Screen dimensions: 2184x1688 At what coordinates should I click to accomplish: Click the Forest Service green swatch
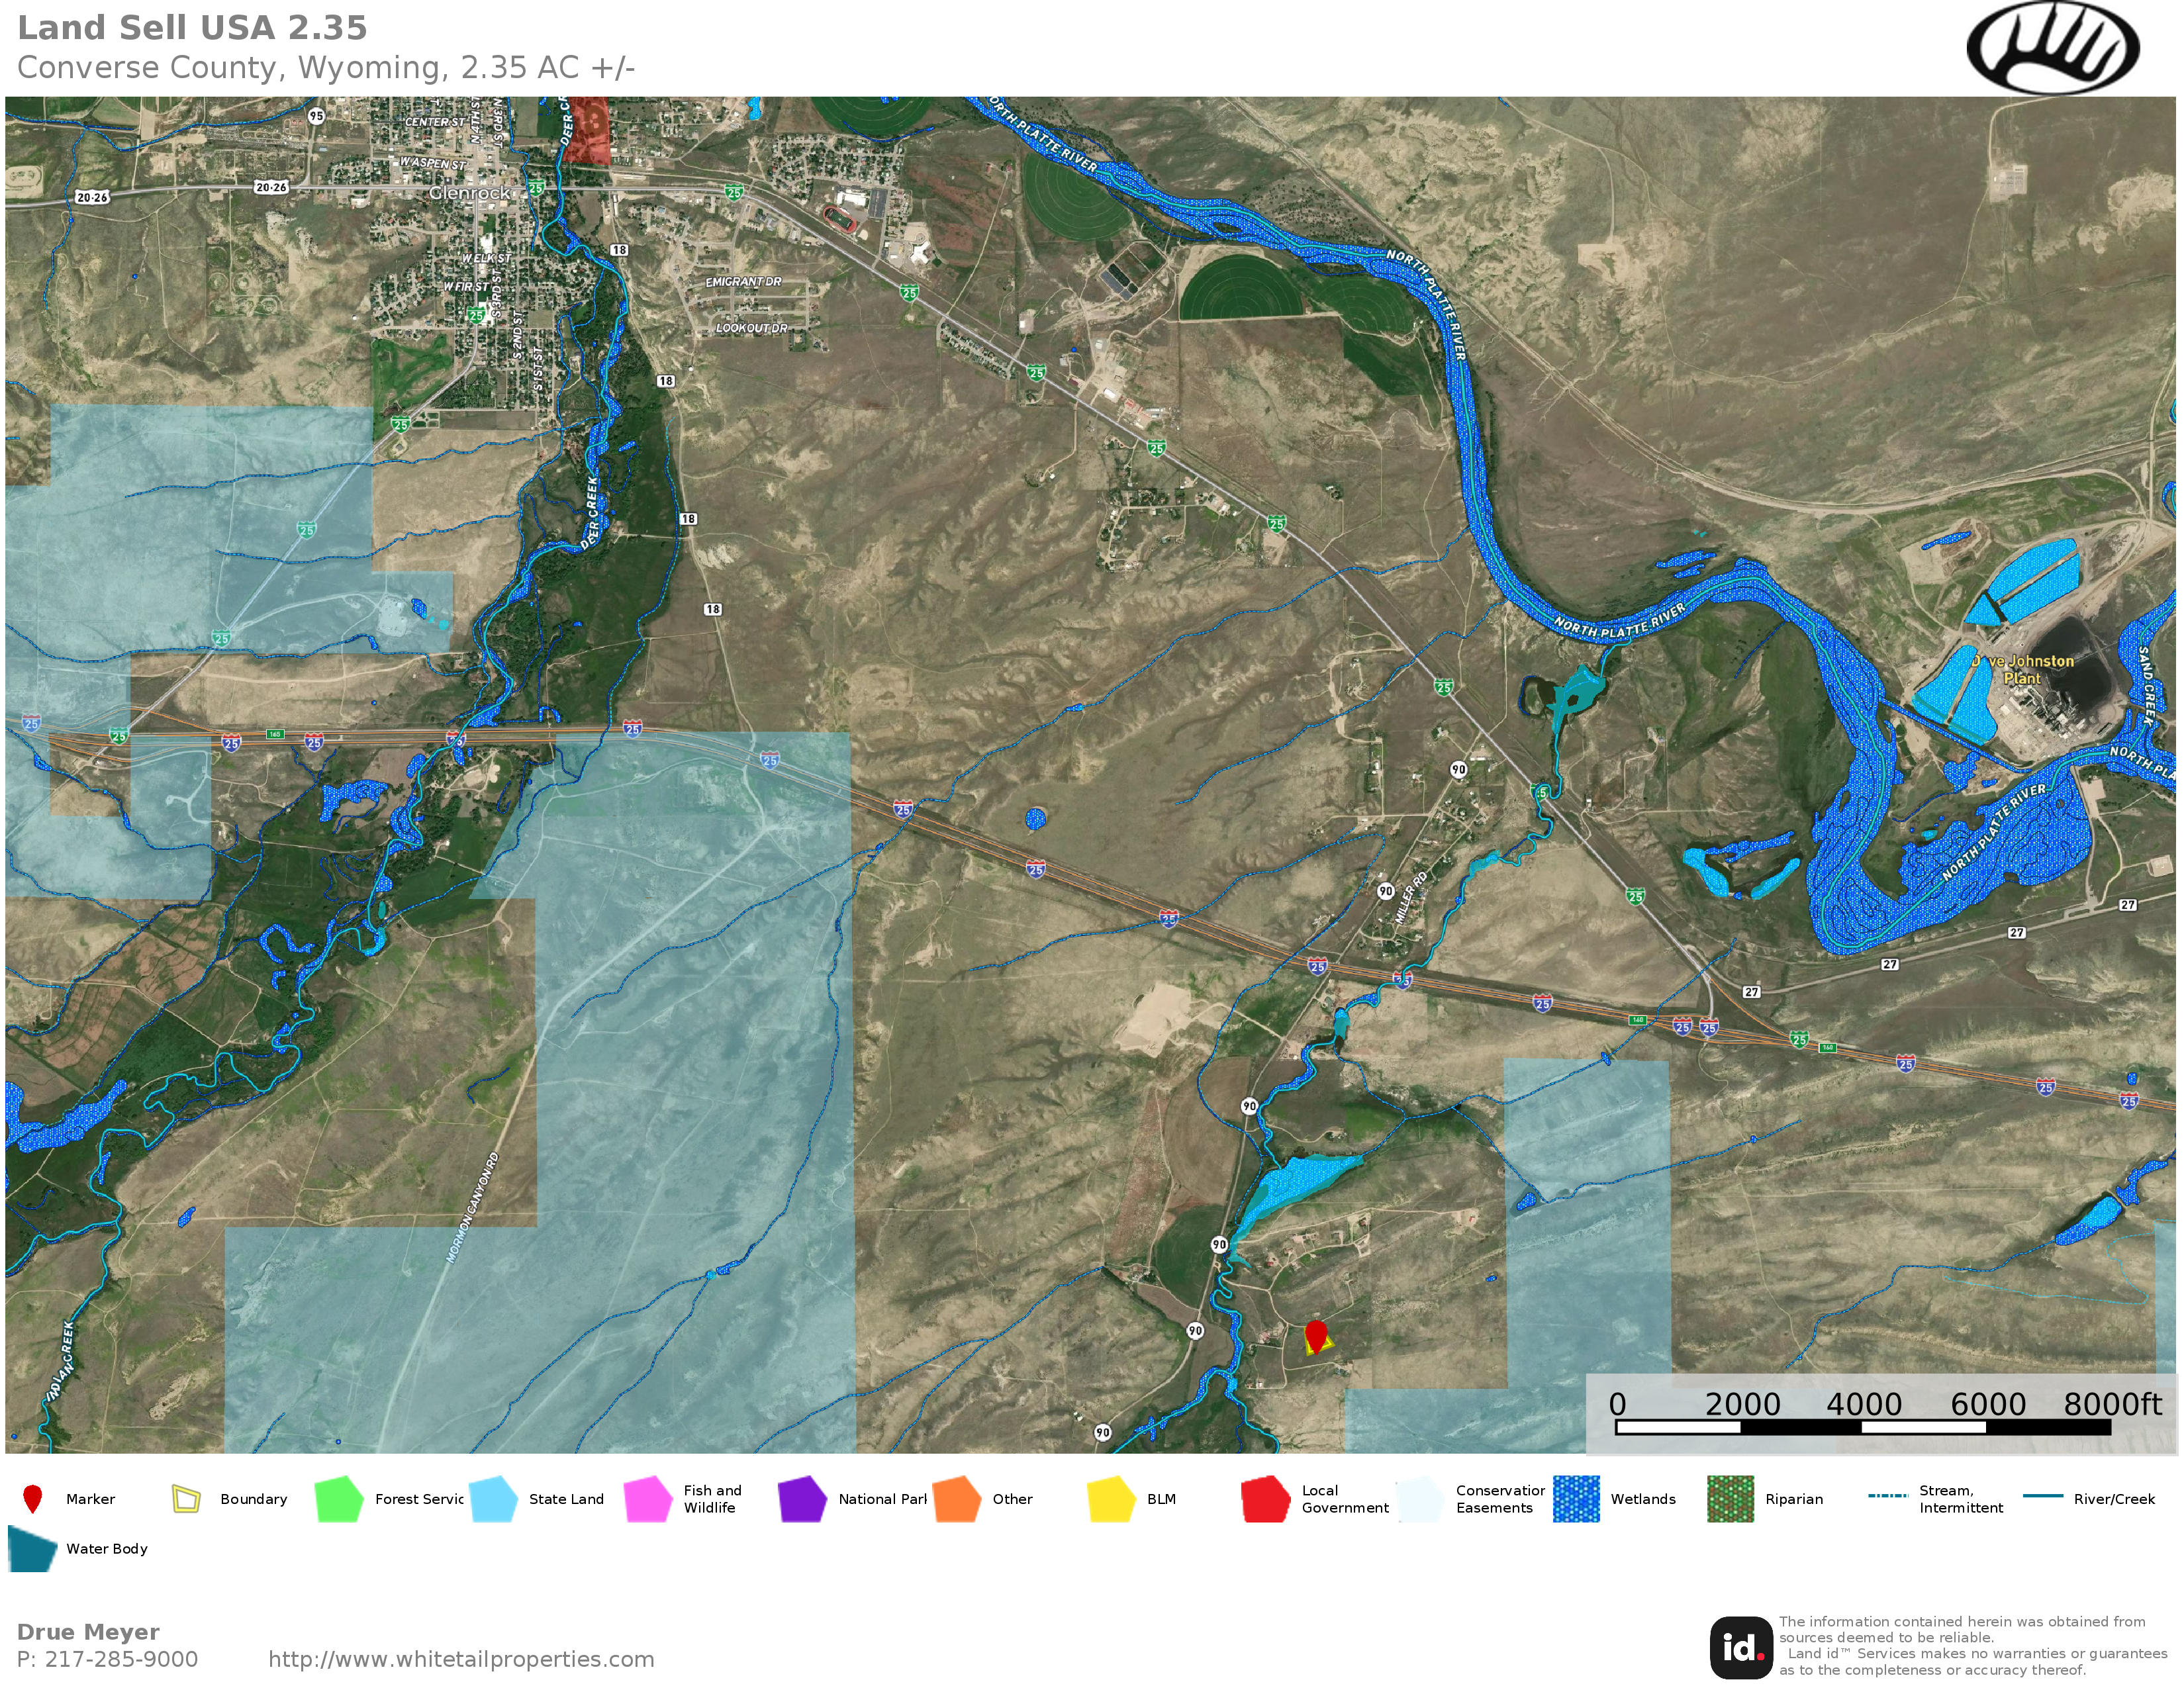click(x=338, y=1498)
